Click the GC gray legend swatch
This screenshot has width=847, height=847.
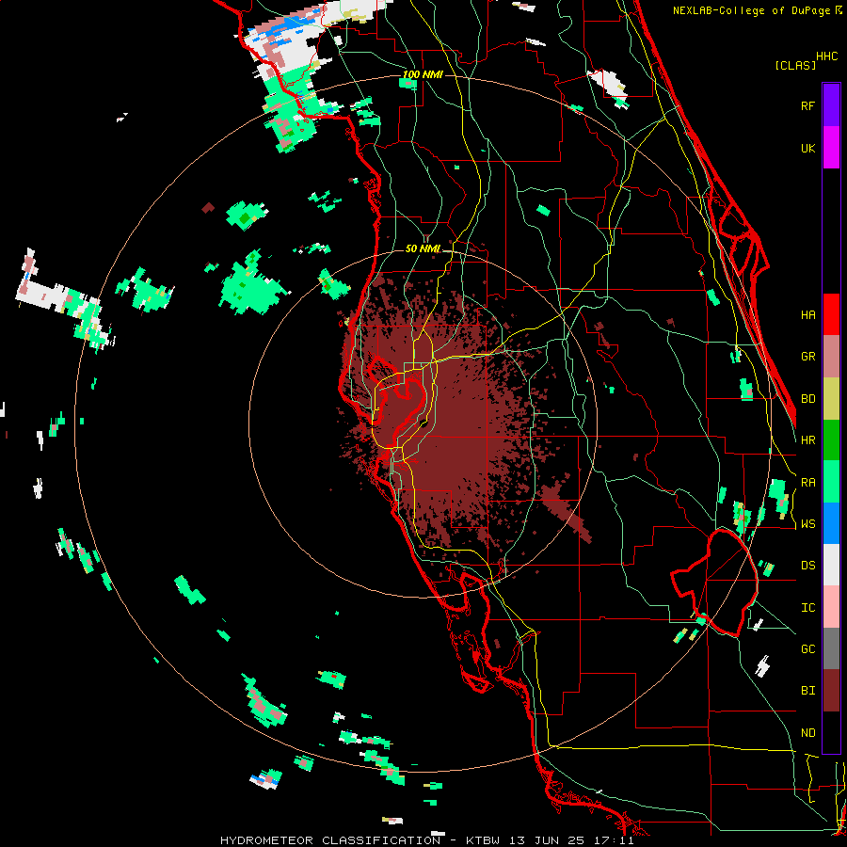[831, 648]
